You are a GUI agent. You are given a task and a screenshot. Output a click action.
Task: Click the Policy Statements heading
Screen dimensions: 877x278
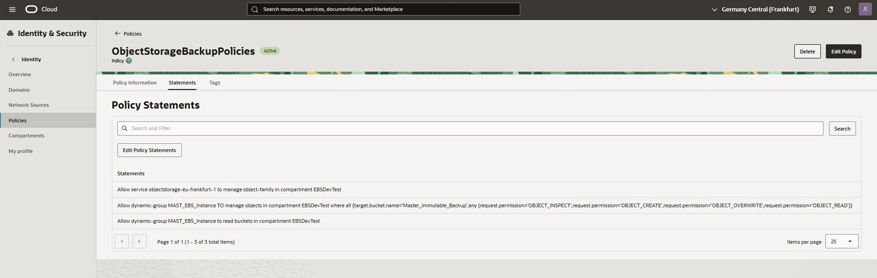coord(155,105)
